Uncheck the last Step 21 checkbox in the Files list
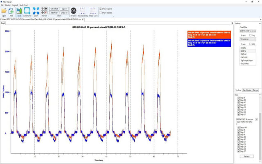The image size is (262, 164). pos(239,142)
